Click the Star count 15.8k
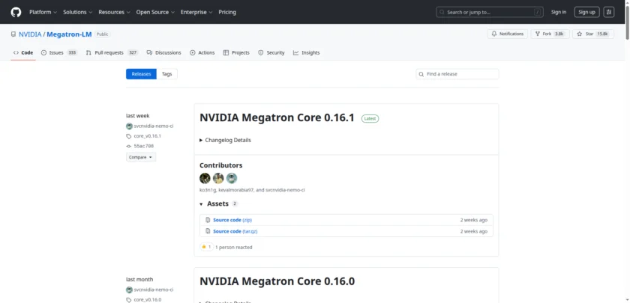 (602, 34)
